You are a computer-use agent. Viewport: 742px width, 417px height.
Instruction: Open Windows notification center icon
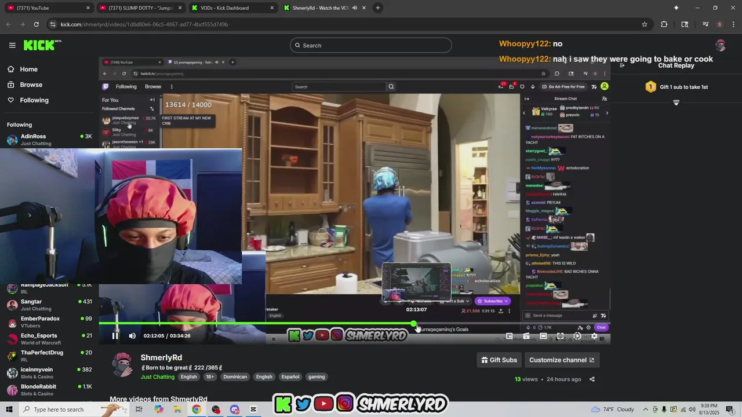pos(730,409)
